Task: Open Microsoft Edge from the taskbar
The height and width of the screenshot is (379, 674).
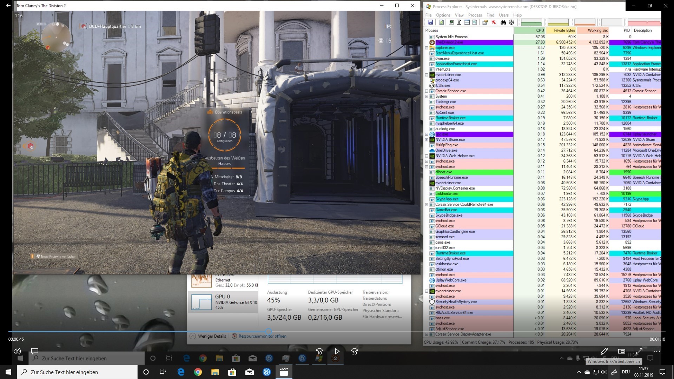Action: pos(181,372)
